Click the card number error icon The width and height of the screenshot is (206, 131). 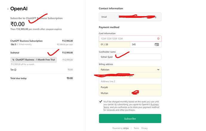pyautogui.click(x=158, y=39)
